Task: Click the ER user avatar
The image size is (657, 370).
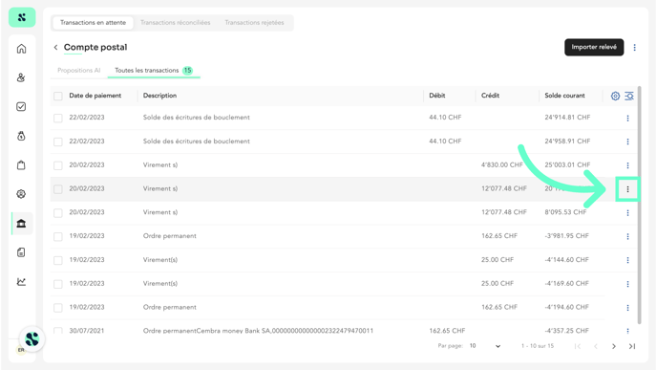Action: 21,350
